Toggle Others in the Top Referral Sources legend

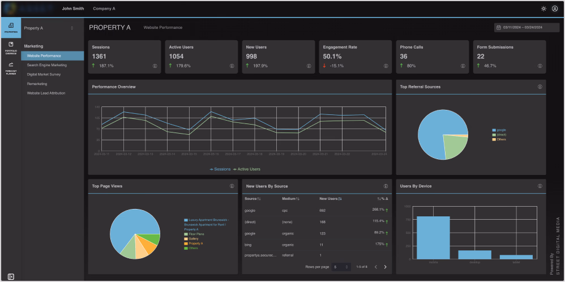click(x=499, y=139)
